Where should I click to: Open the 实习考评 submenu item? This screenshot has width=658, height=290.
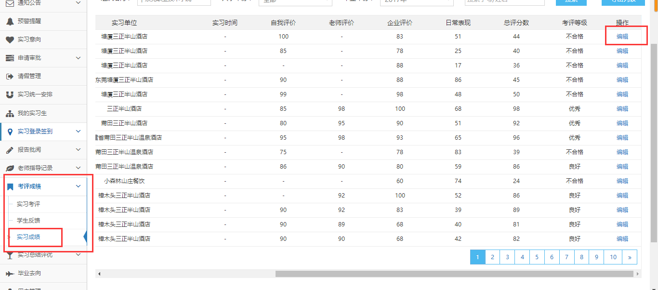[28, 204]
